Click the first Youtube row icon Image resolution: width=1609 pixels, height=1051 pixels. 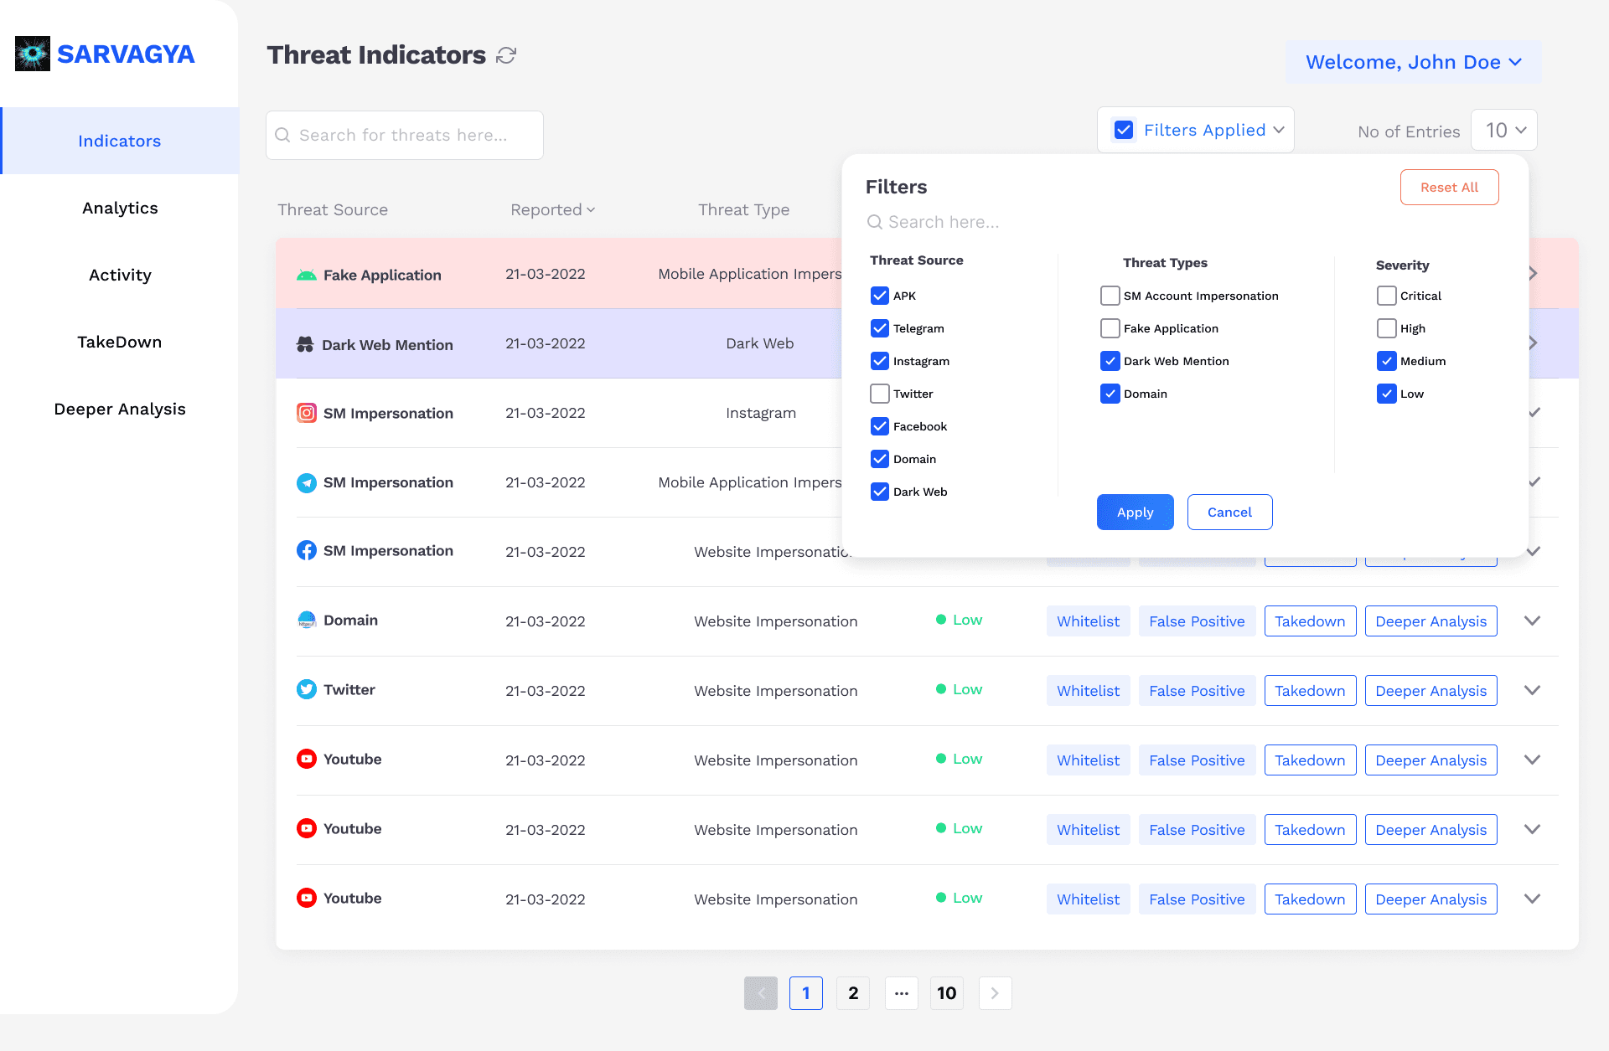[x=307, y=759]
